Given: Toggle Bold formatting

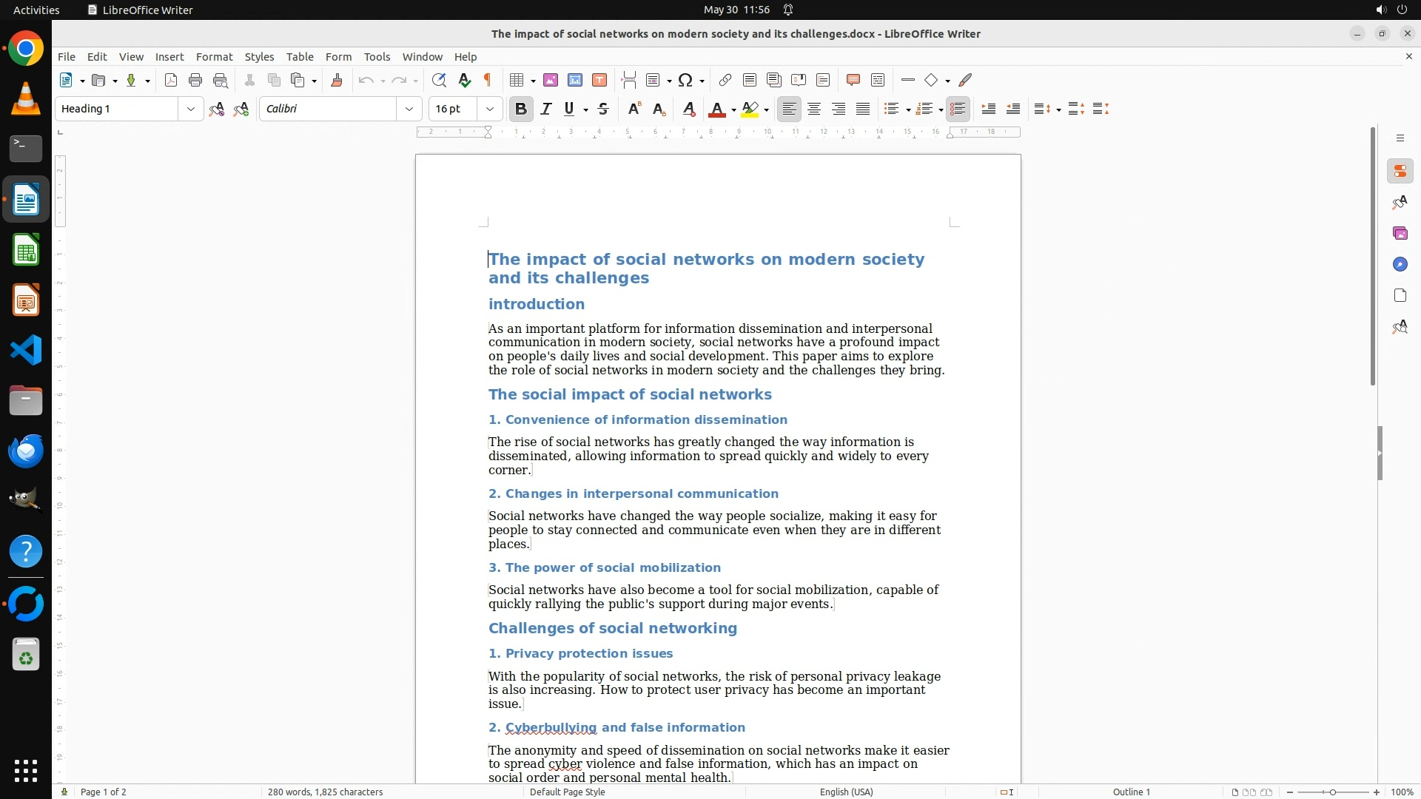Looking at the screenshot, I should [521, 109].
